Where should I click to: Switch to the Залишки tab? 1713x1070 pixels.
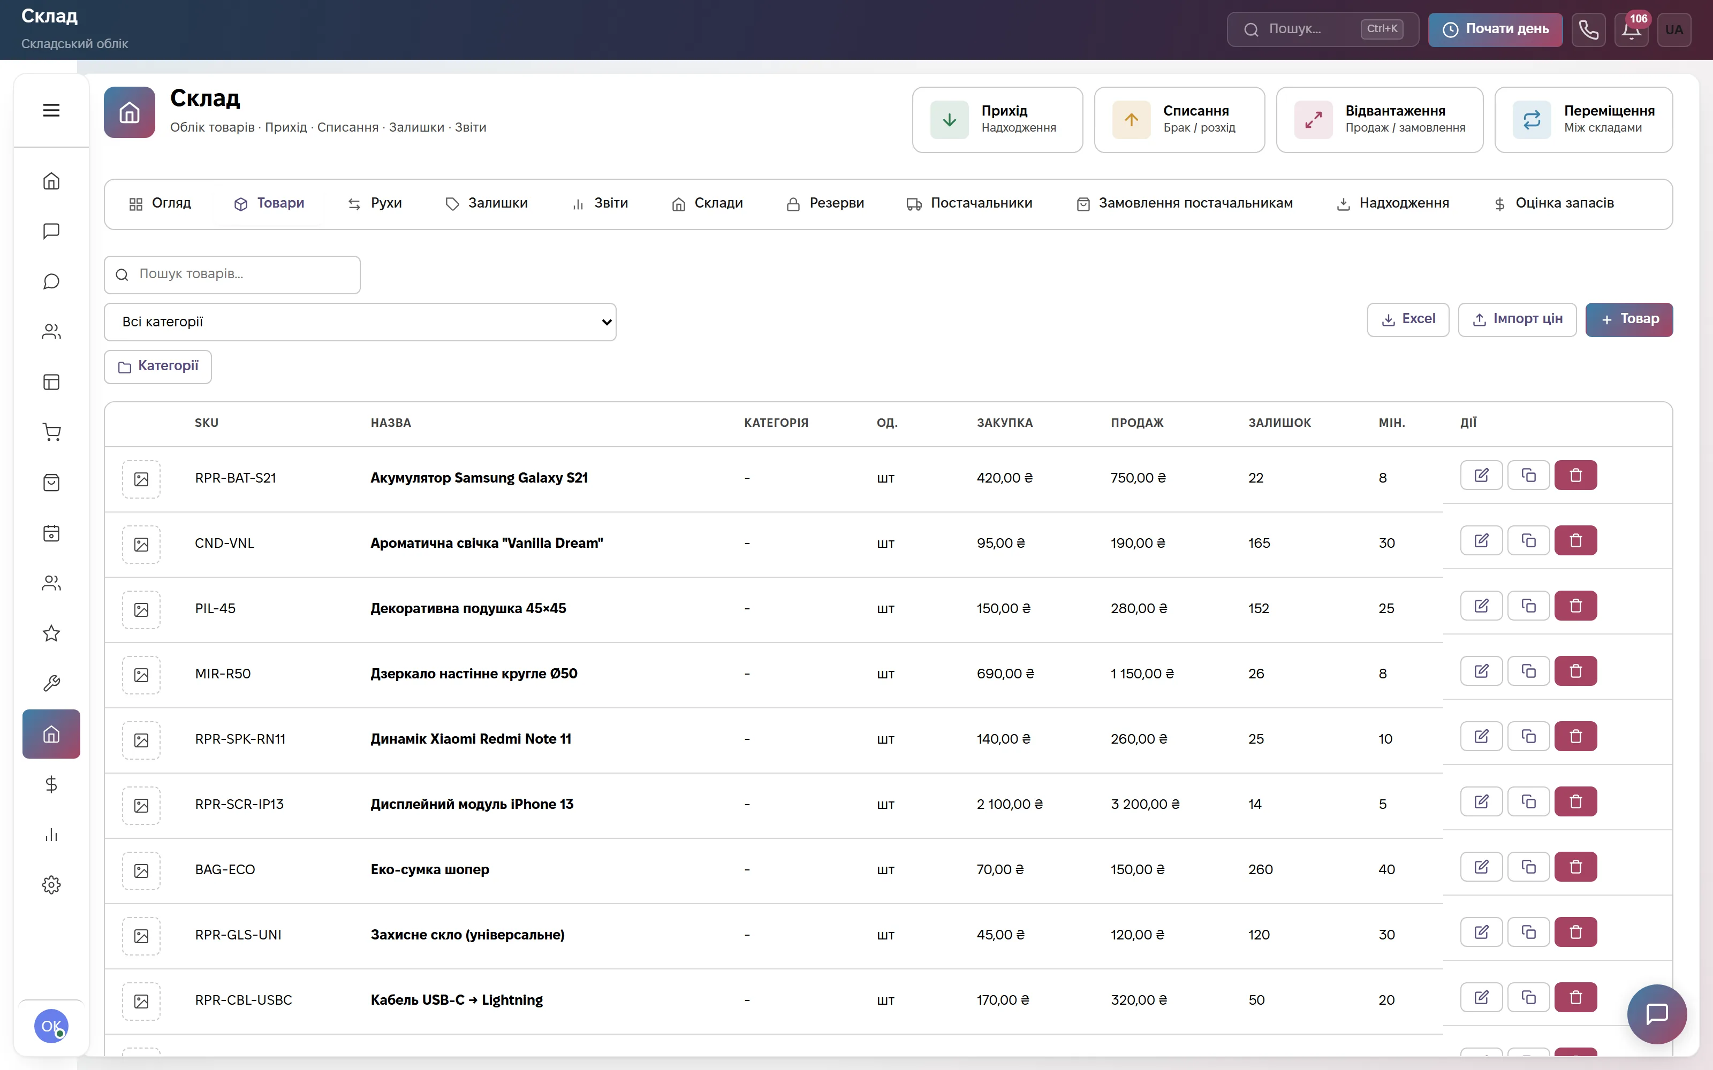(486, 204)
